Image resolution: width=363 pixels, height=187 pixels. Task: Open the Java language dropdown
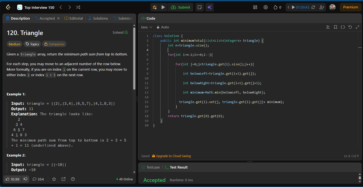[146, 27]
